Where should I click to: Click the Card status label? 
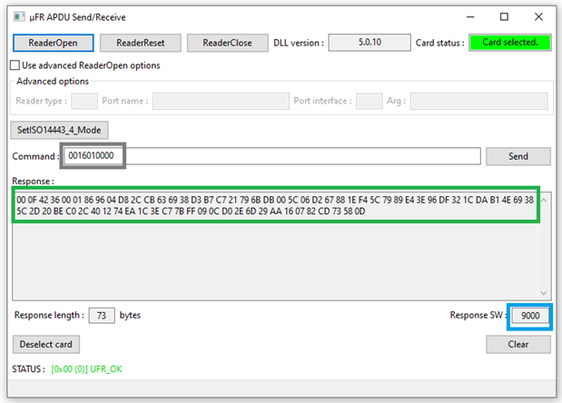point(439,43)
